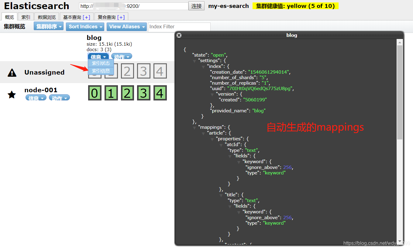Screen dimensions: 413x249
Task: Click the blog docs count text
Action: point(99,50)
